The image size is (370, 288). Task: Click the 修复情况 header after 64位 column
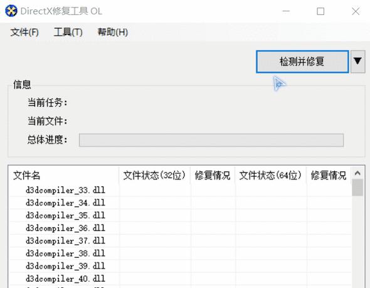329,175
